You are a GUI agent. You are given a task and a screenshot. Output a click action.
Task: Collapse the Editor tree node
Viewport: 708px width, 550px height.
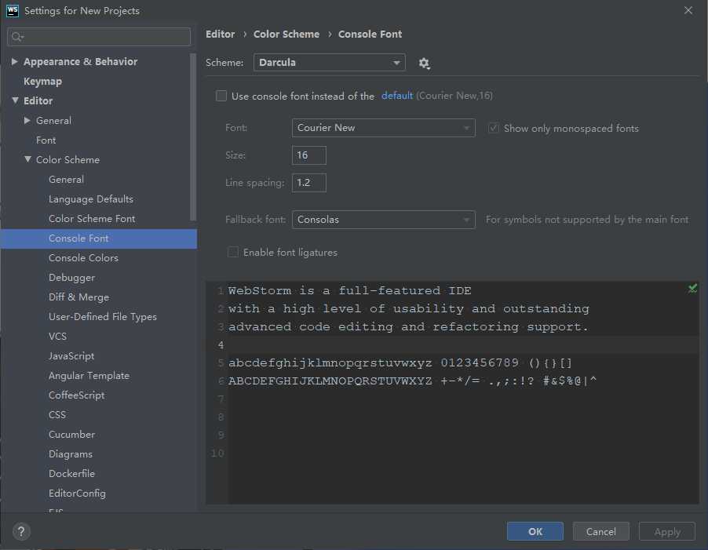[15, 100]
